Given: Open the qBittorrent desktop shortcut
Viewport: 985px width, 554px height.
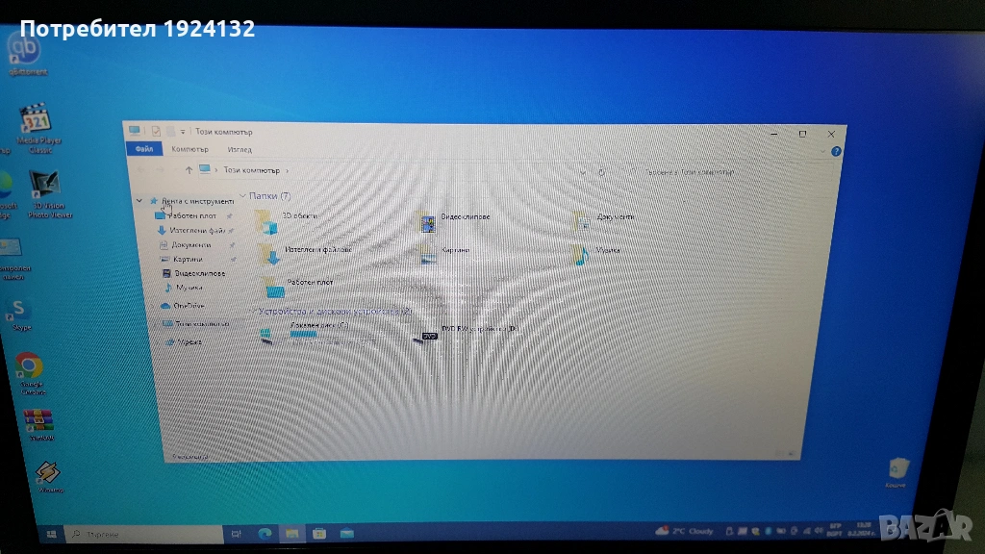Looking at the screenshot, I should tap(25, 53).
